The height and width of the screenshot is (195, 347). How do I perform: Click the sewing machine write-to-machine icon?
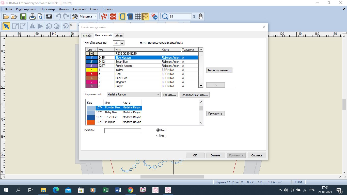pos(49,17)
